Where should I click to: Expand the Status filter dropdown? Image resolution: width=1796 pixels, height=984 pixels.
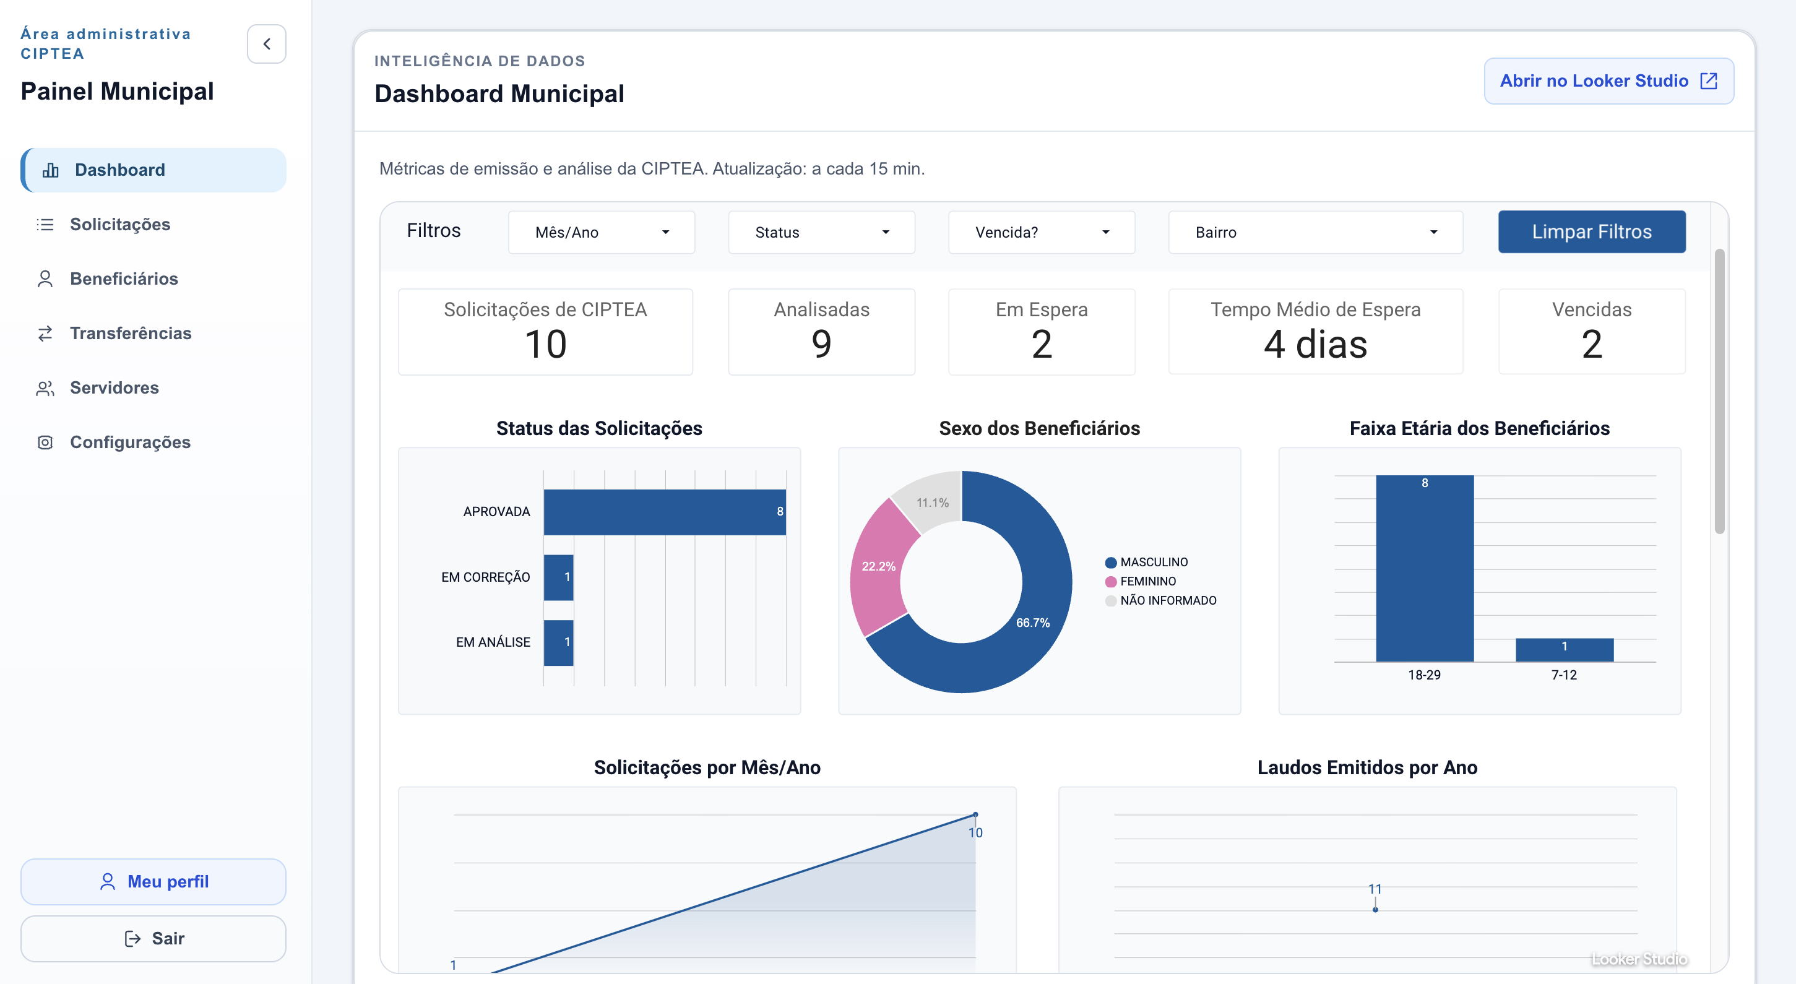[x=821, y=232]
